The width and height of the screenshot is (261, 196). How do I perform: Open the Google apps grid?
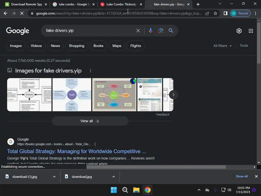251,31
